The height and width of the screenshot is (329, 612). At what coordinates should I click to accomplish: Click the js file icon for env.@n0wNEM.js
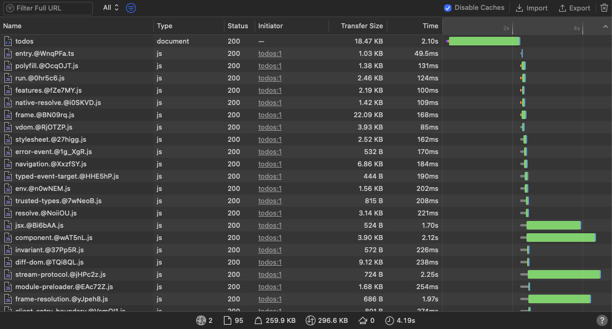8,188
